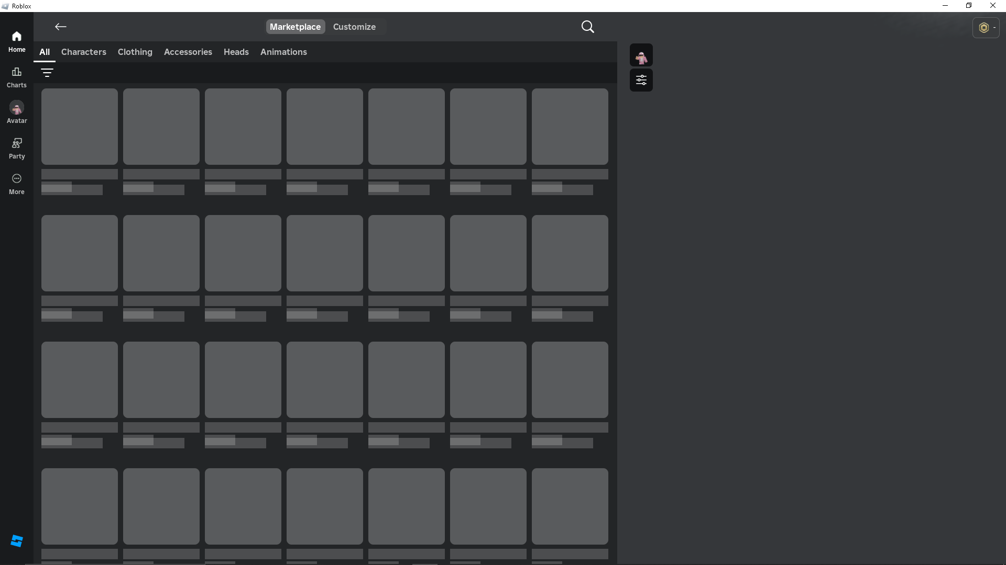This screenshot has height=565, width=1006.
Task: Show the More menu in sidebar
Action: [x=17, y=184]
